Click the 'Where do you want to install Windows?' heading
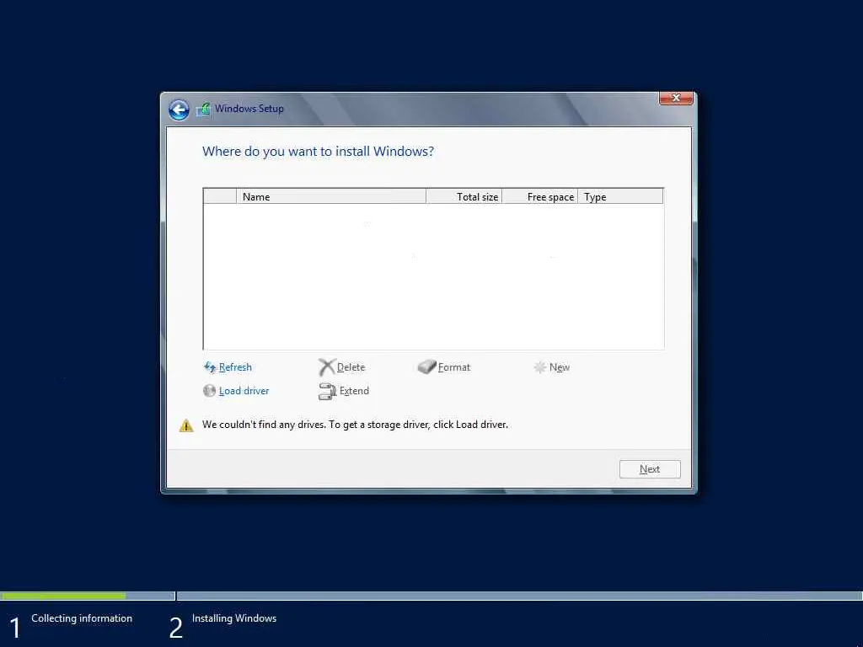Image resolution: width=863 pixels, height=647 pixels. coord(318,152)
